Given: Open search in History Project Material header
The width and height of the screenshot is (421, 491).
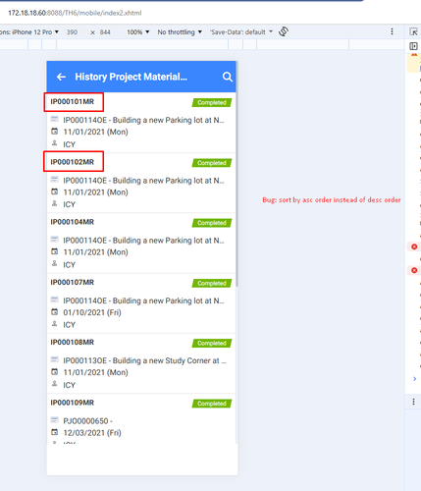Looking at the screenshot, I should tap(228, 77).
